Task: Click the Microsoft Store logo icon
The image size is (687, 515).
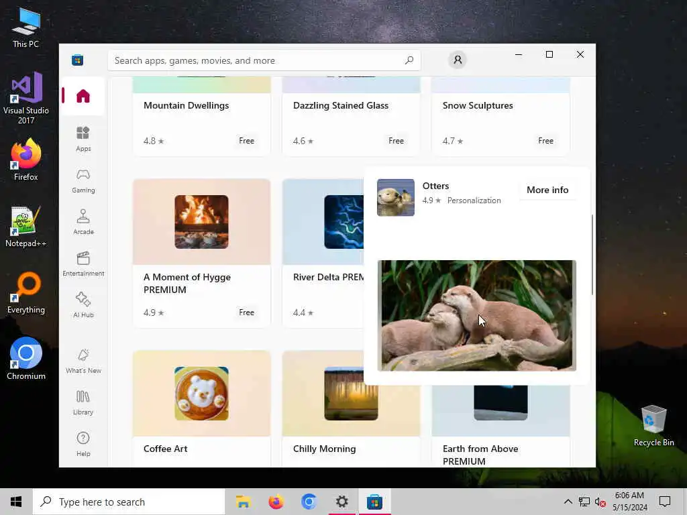Action: tap(78, 60)
